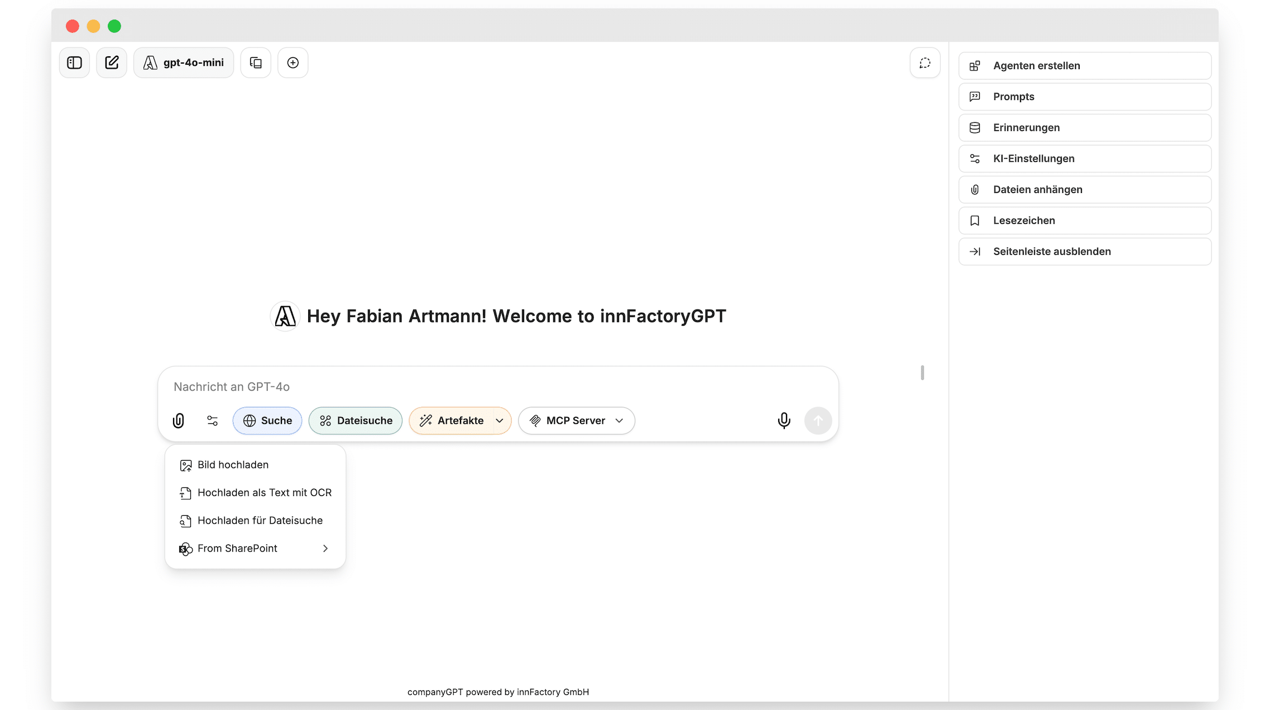
Task: Start a new chat with the compose icon
Action: pos(112,62)
